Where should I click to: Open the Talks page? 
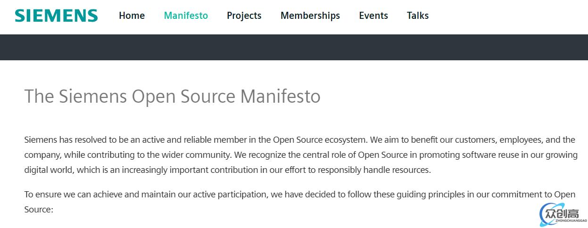[418, 16]
